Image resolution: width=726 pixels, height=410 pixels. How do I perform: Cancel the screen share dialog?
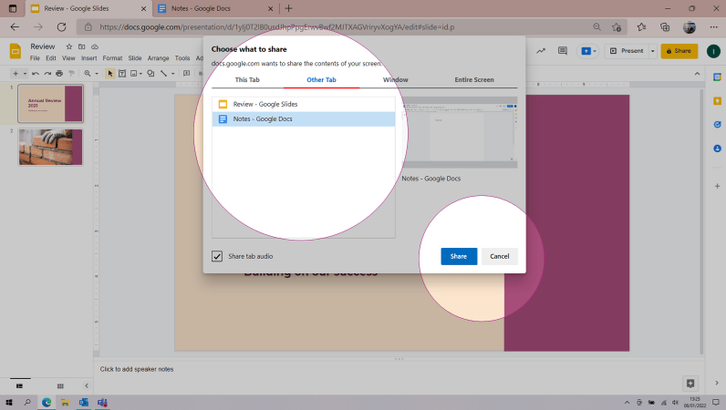(x=499, y=256)
